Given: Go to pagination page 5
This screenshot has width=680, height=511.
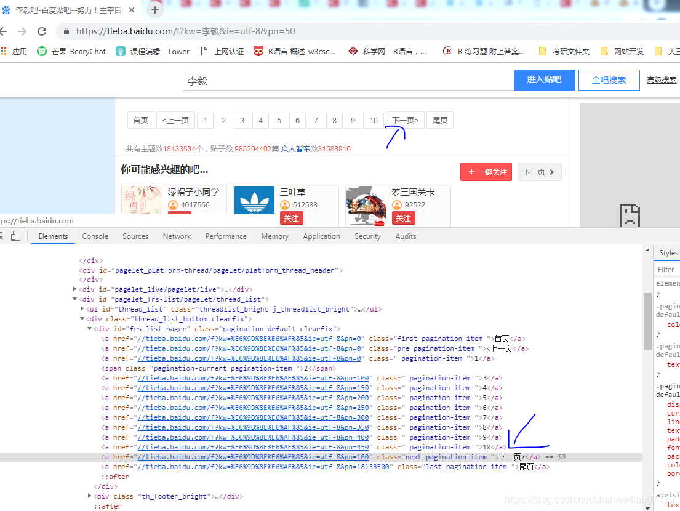Looking at the screenshot, I should (279, 120).
